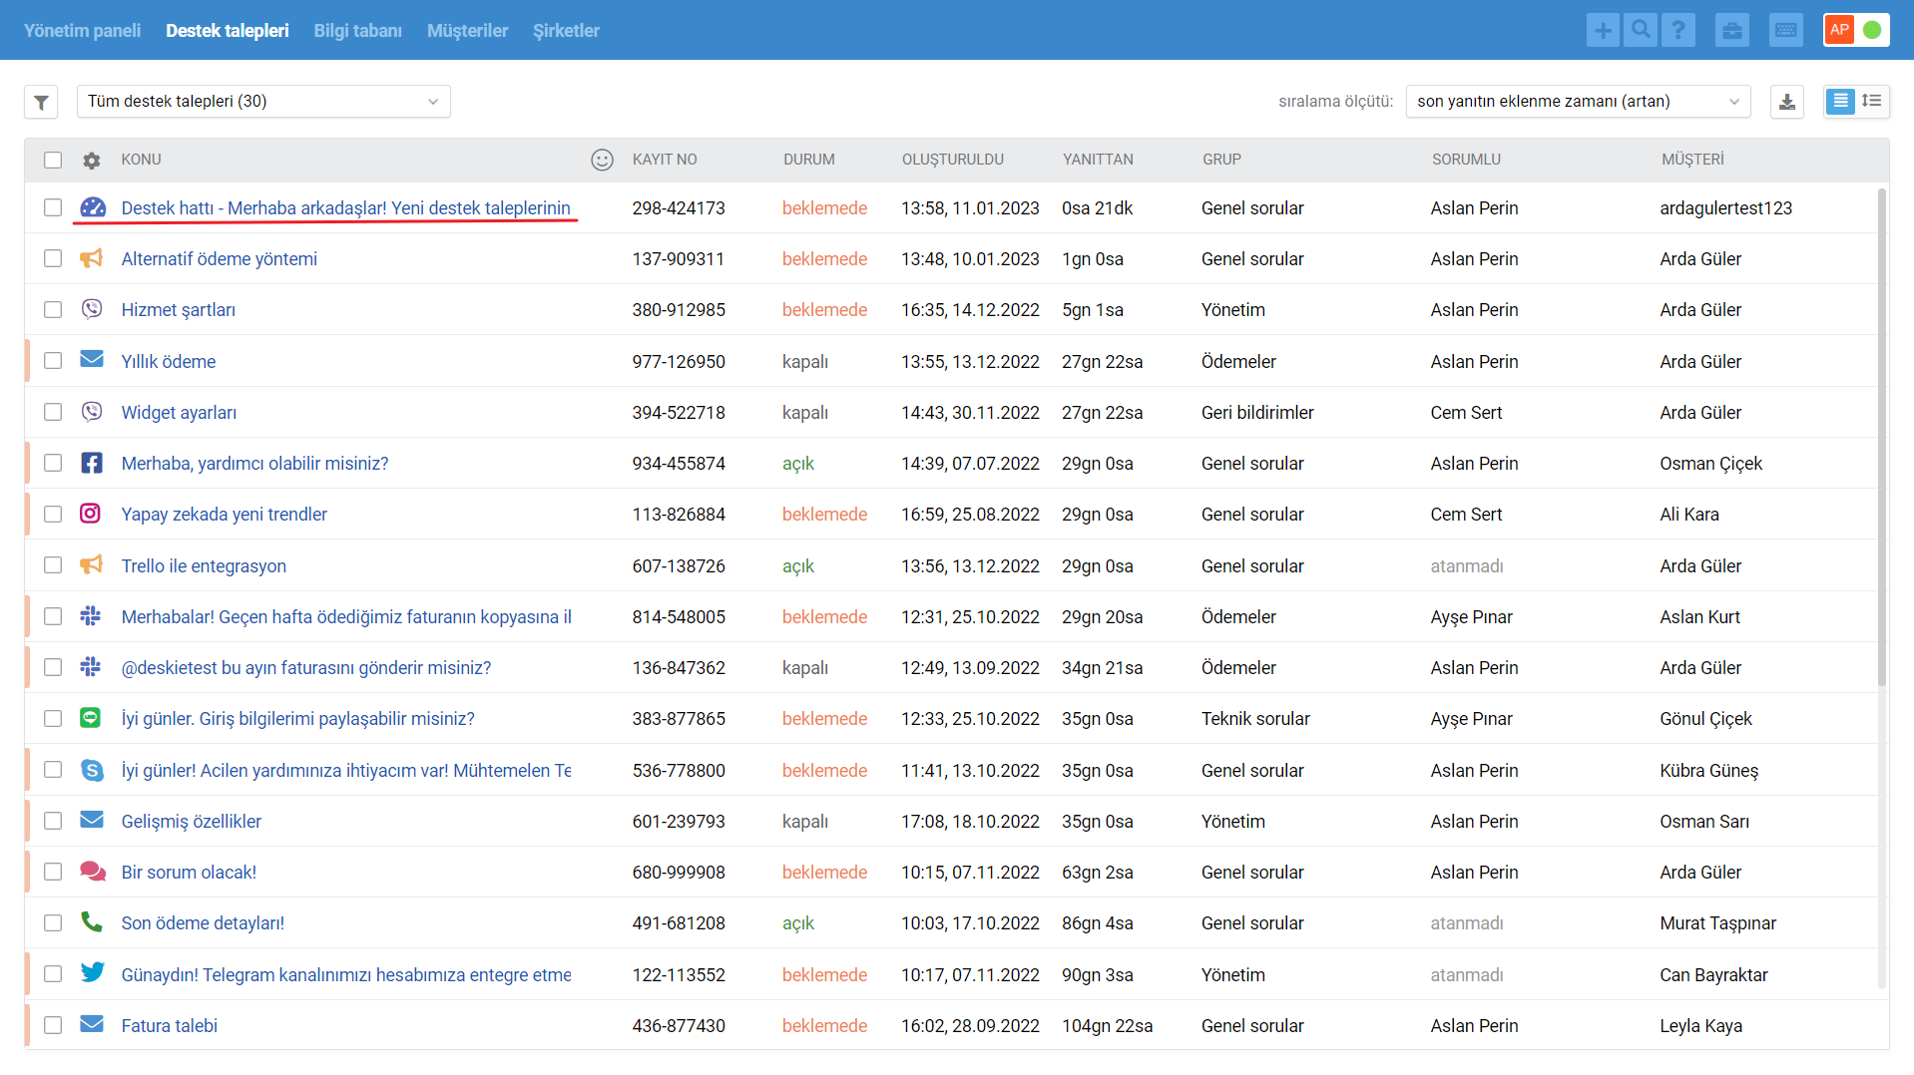Viewport: 1914px width, 1075px height.
Task: Click the briefcase icon in header
Action: point(1732,30)
